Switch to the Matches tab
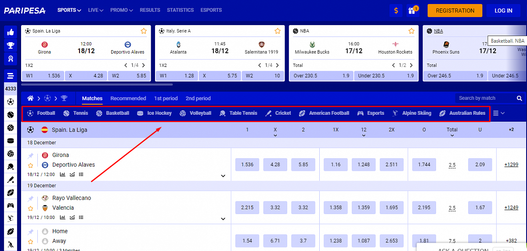This screenshot has height=251, width=527. point(92,98)
